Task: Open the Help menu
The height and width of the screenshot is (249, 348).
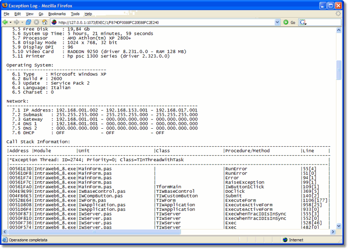Action: point(88,14)
